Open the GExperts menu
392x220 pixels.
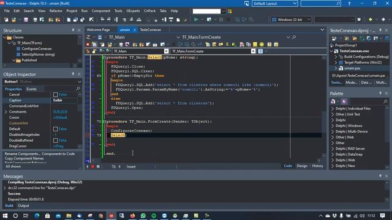pyautogui.click(x=133, y=11)
